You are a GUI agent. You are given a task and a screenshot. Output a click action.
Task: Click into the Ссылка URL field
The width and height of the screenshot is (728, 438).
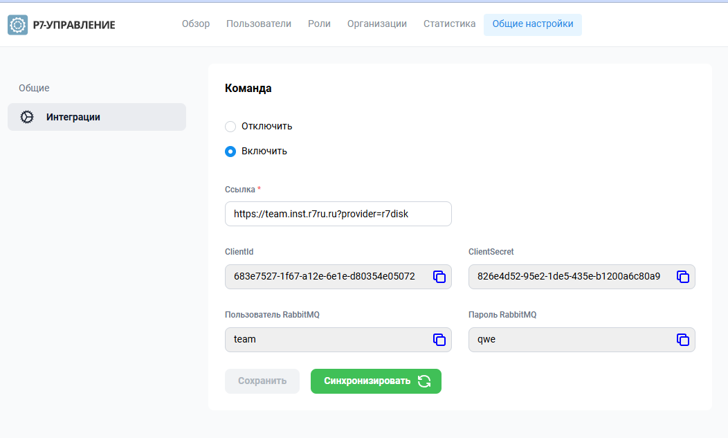point(338,214)
